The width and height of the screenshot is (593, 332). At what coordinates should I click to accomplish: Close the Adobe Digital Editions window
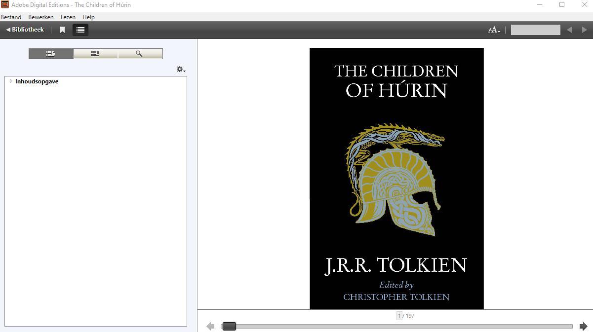click(584, 4)
